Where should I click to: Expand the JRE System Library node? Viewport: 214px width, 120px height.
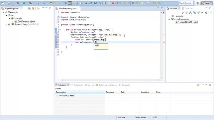click(6, 24)
